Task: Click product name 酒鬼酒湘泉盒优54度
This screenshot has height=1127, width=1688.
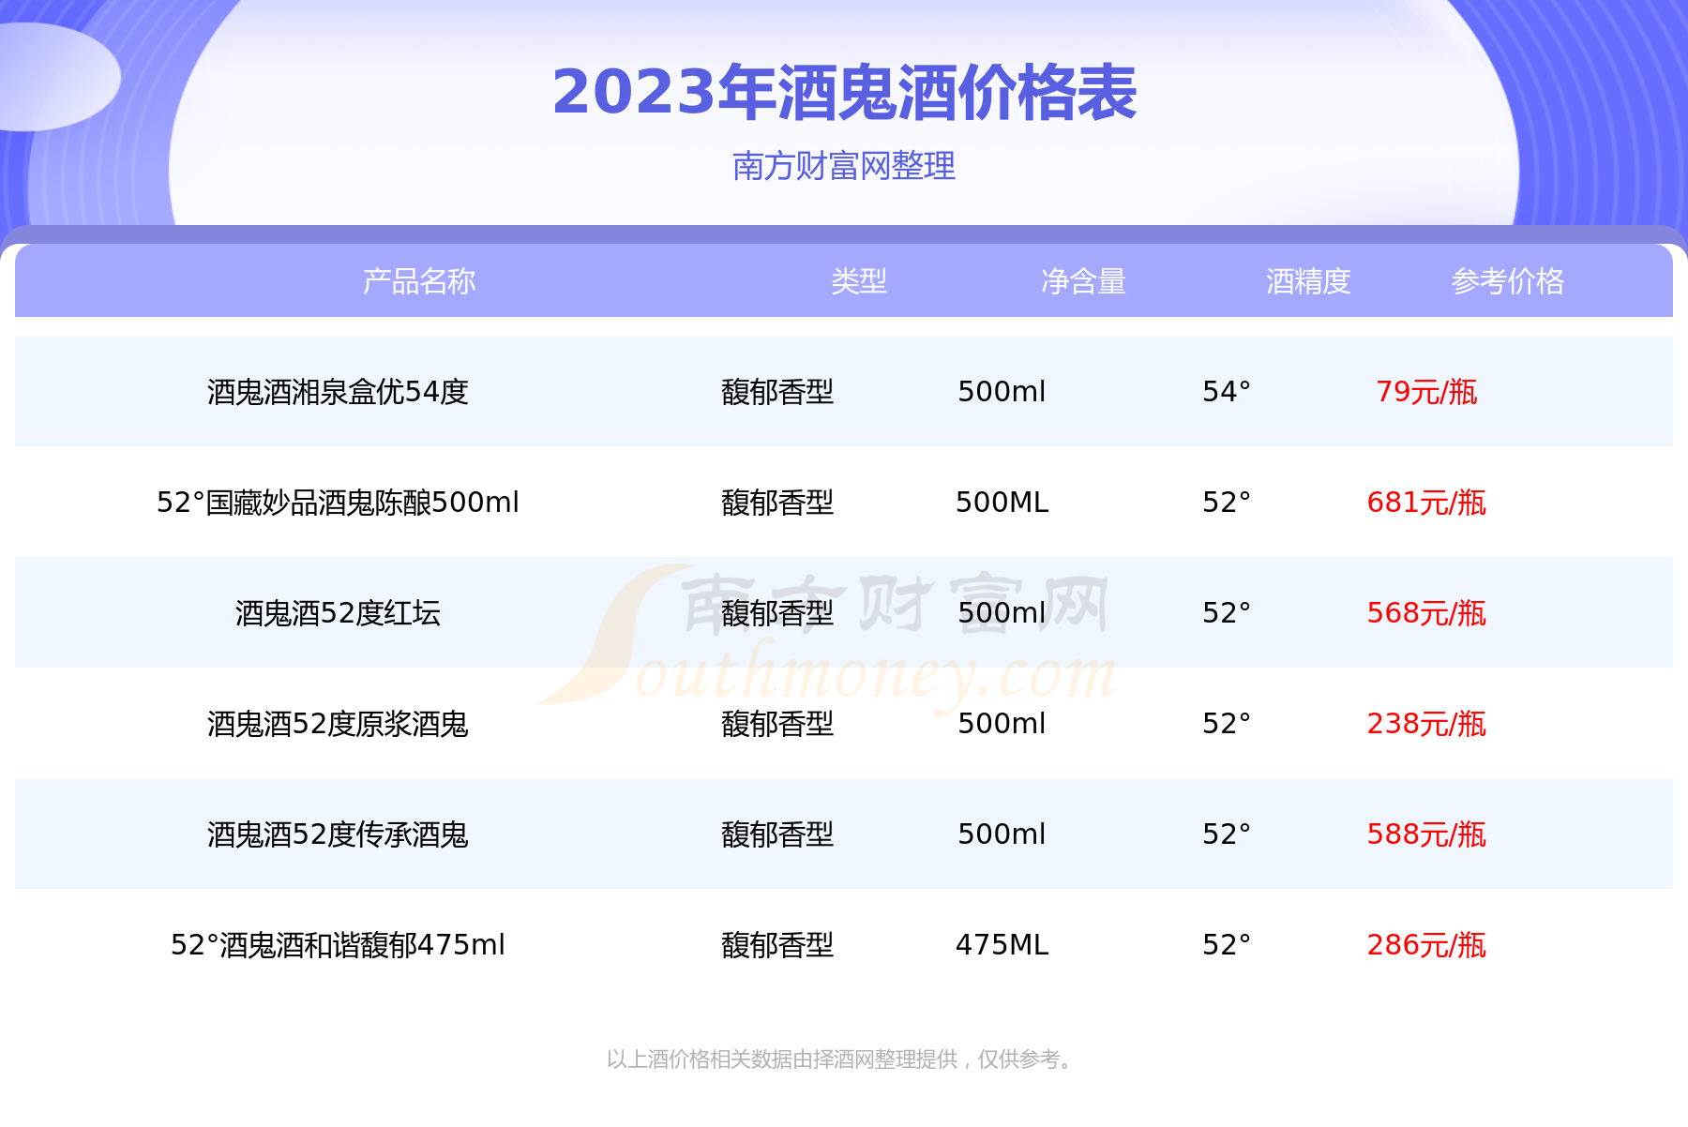Action: click(x=338, y=392)
